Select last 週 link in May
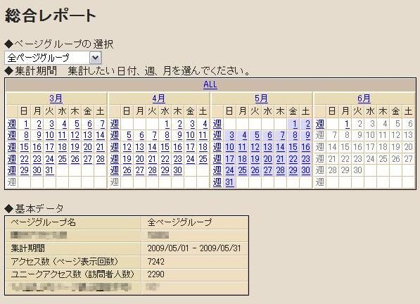 (217, 182)
